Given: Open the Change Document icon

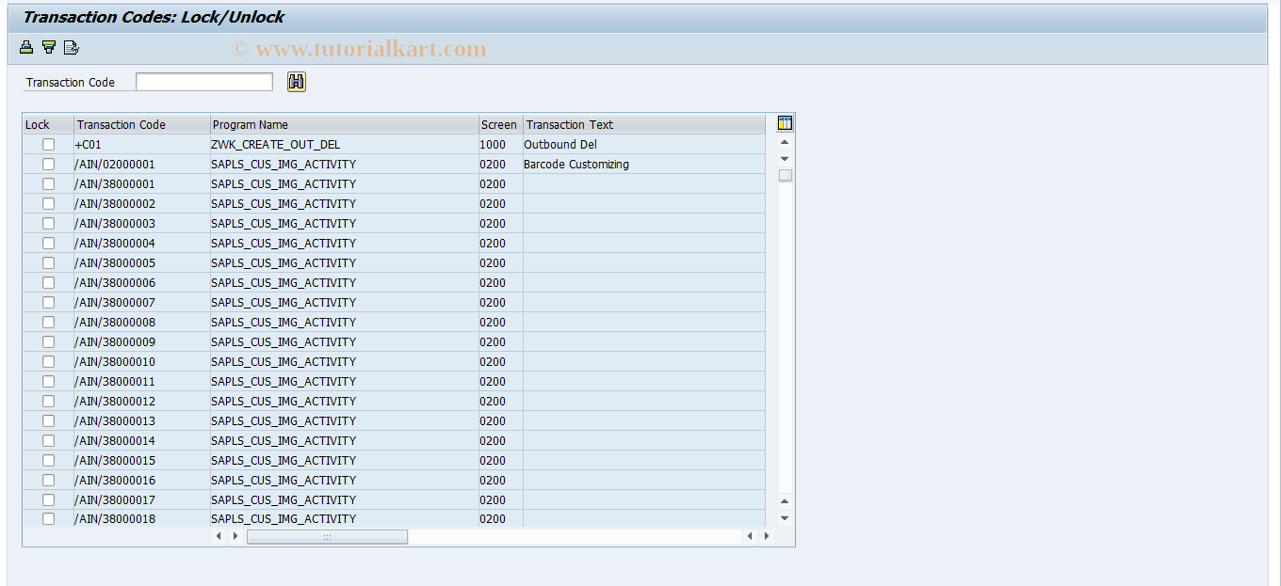Looking at the screenshot, I should click(x=71, y=46).
